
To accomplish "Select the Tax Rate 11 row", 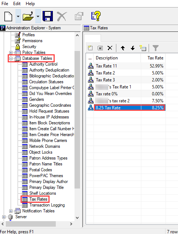I will point(126,66).
